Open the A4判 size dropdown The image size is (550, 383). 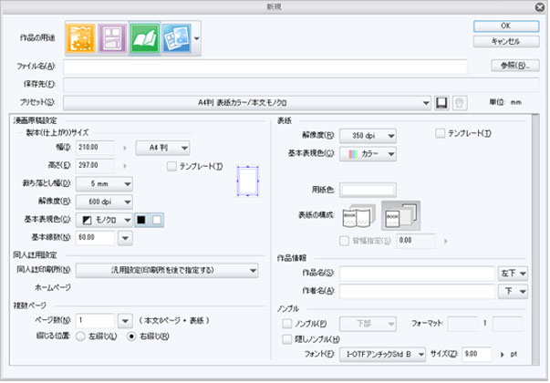(x=162, y=148)
